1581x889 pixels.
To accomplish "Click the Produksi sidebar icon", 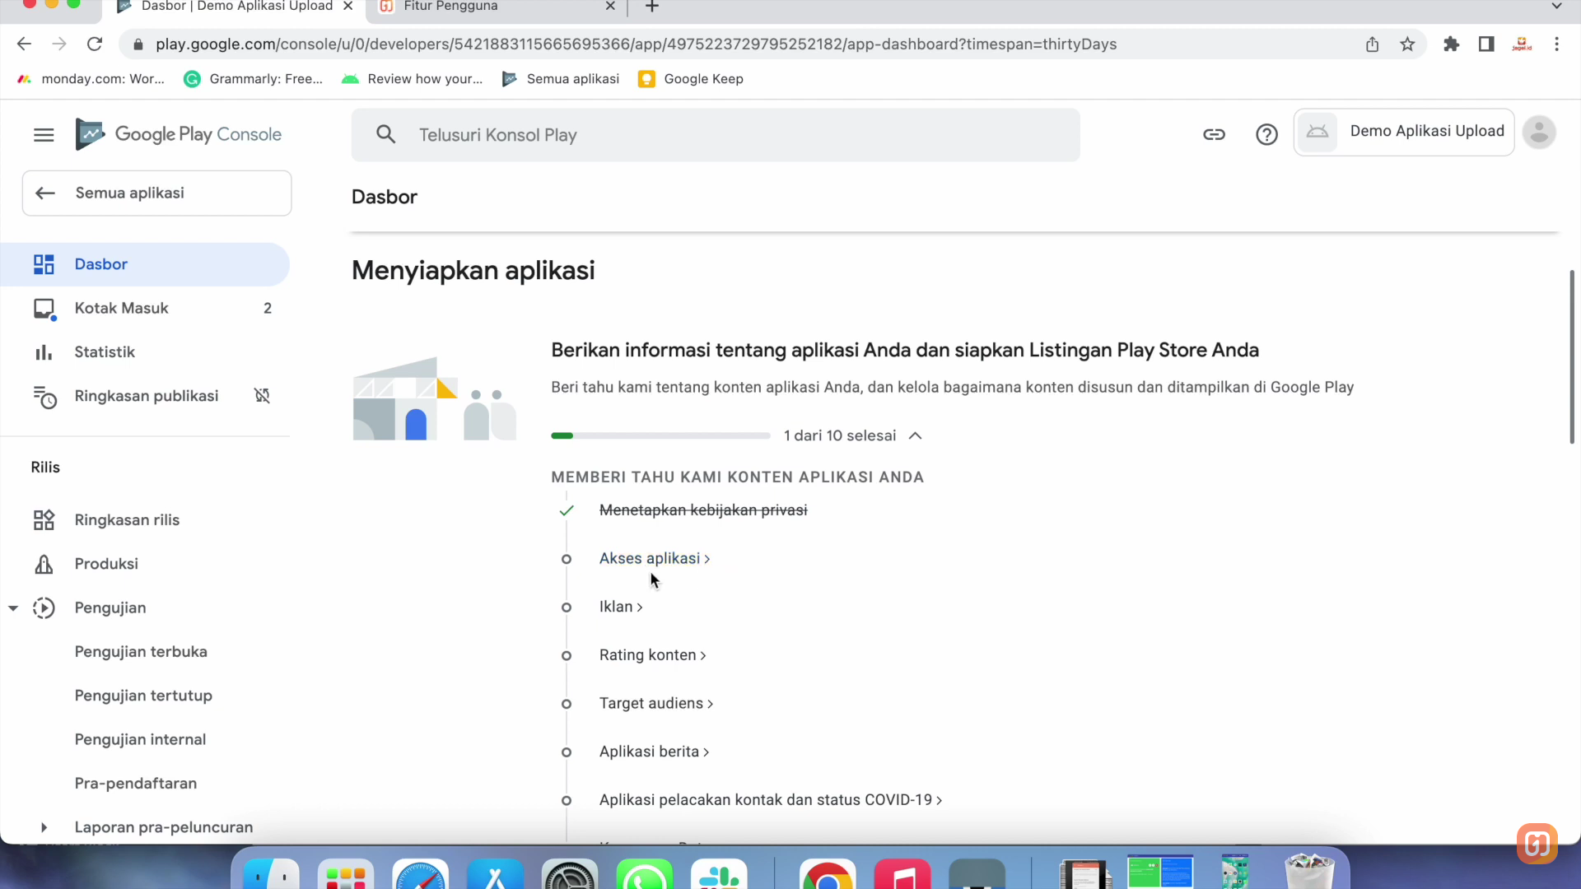I will pos(44,564).
